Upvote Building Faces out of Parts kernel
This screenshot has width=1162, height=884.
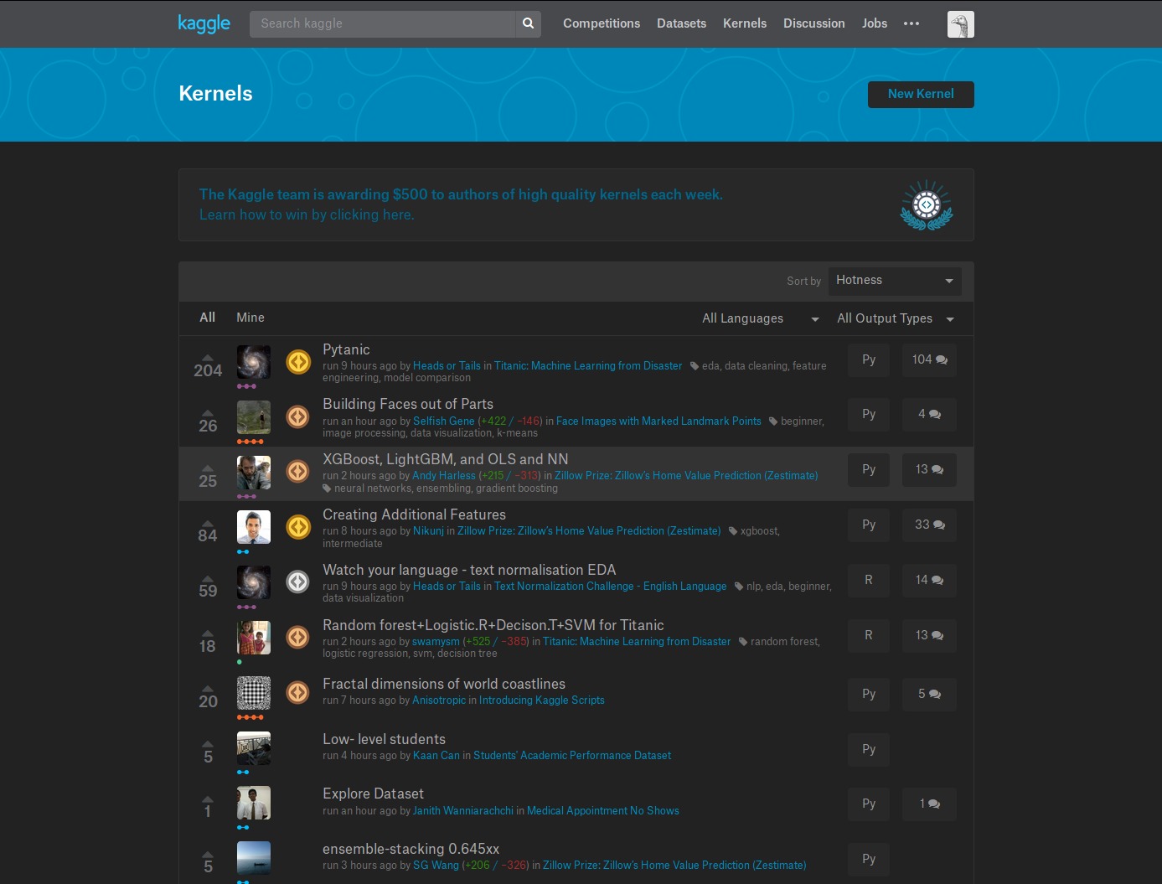(x=208, y=413)
